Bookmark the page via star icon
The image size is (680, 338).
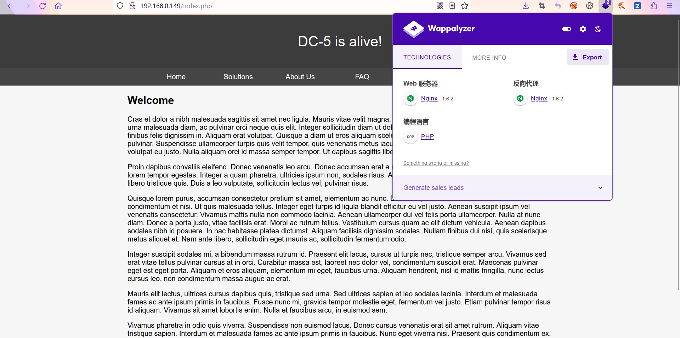[465, 6]
